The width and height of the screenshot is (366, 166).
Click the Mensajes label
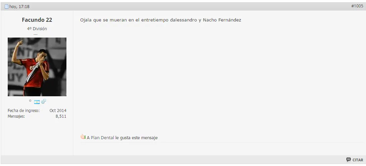(16, 116)
